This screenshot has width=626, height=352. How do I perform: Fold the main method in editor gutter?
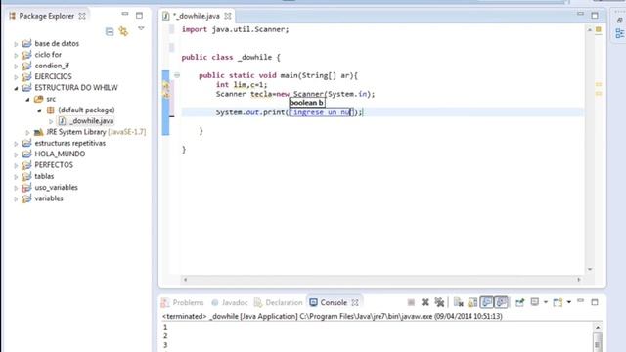177,75
